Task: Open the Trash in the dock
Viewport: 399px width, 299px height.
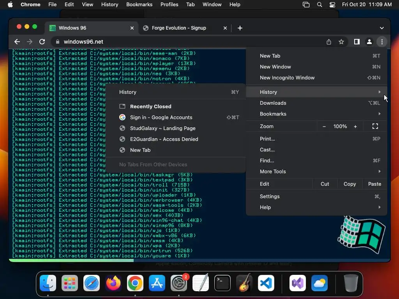Action: tap(351, 283)
